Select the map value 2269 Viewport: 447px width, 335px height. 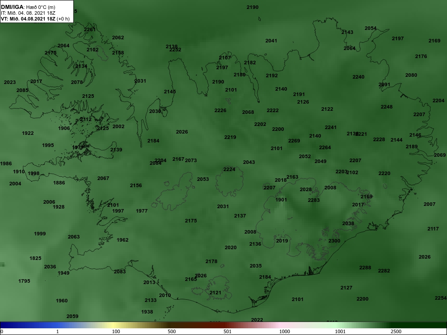coord(294,141)
